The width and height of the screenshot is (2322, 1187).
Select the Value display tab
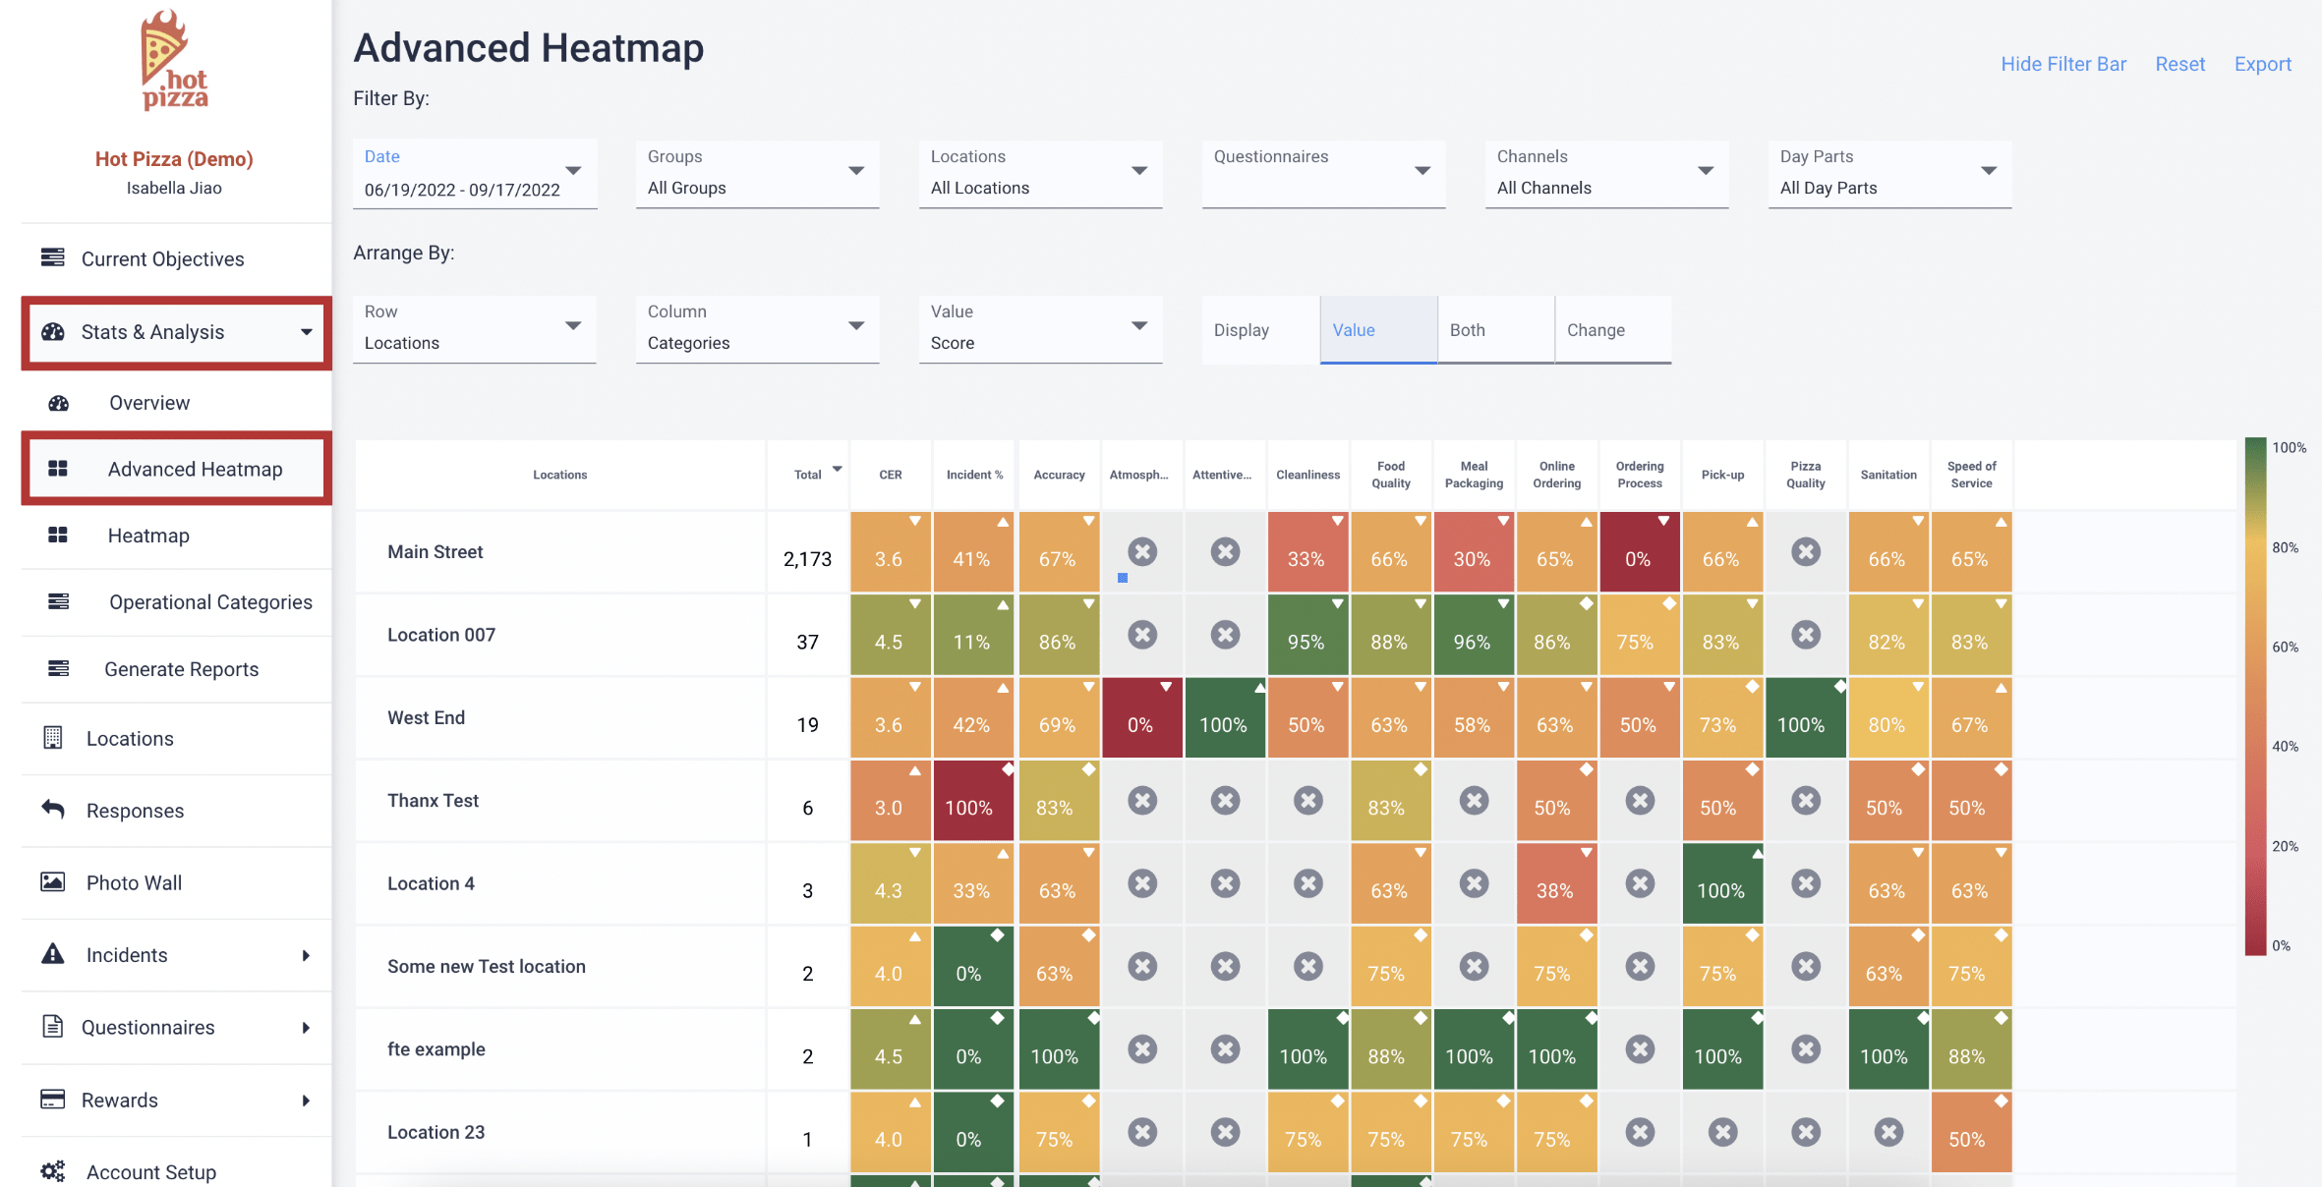(x=1378, y=330)
